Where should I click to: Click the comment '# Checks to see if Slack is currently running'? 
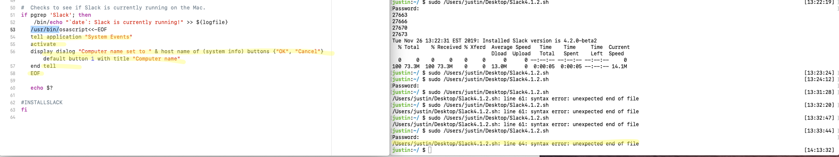click(113, 8)
